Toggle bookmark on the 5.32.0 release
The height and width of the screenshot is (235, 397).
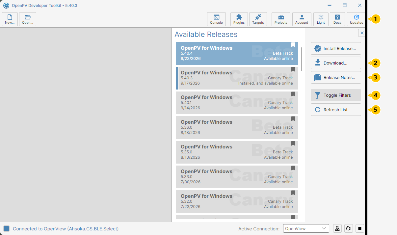pyautogui.click(x=293, y=193)
